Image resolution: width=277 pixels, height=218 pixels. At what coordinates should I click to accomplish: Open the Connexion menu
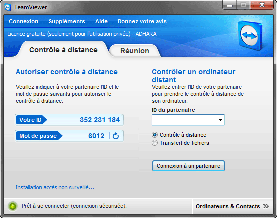[23, 21]
